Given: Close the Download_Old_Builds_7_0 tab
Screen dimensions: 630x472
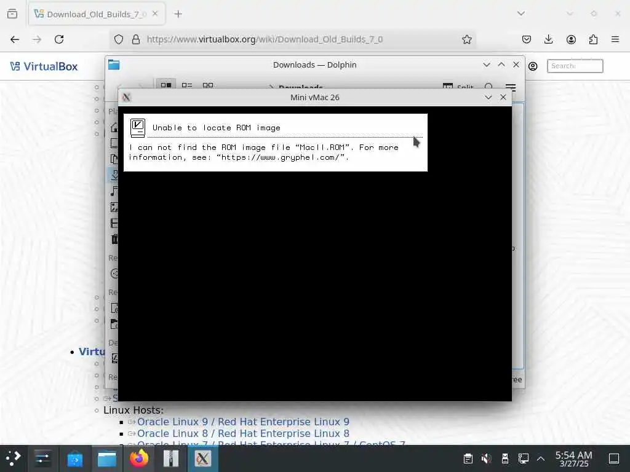Looking at the screenshot, I should pyautogui.click(x=155, y=14).
